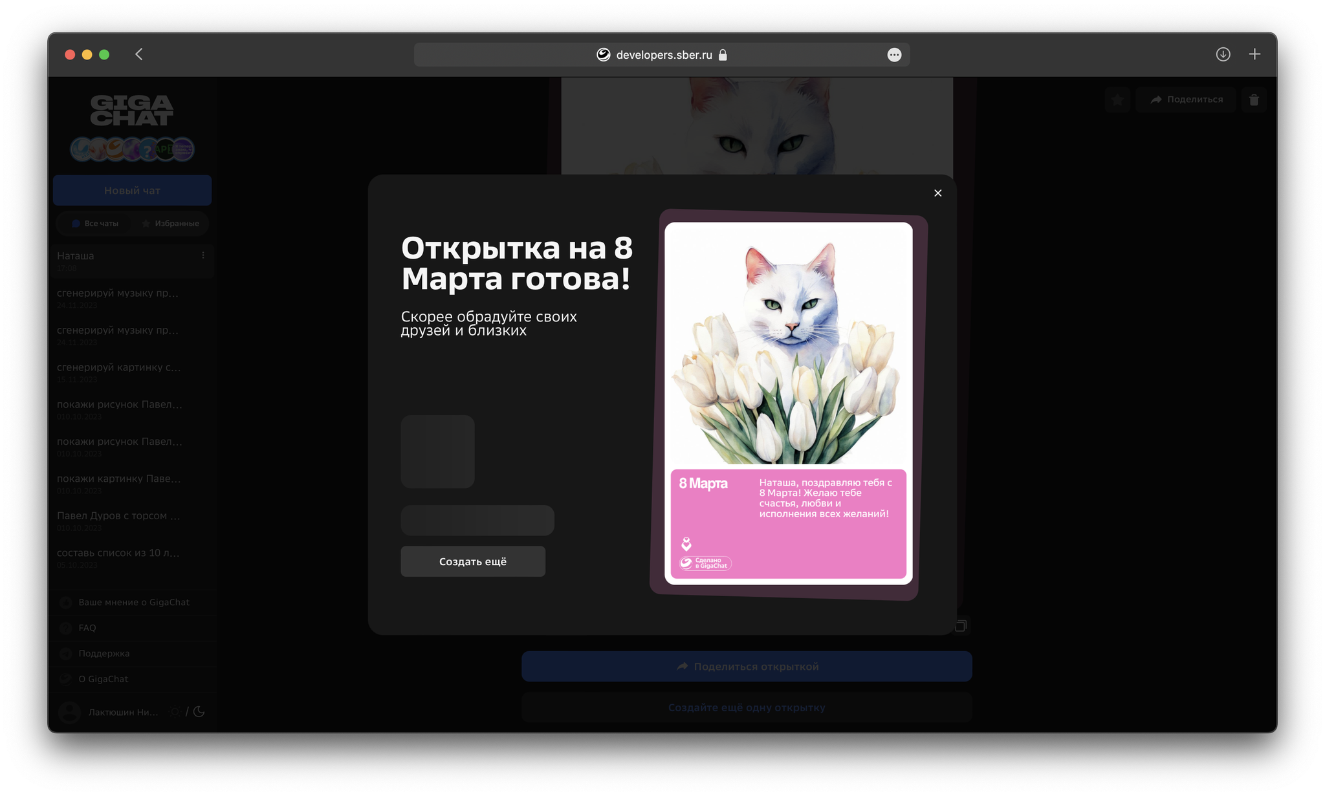This screenshot has width=1325, height=796.
Task: Click "Поделиться открыткой" behind the dialog
Action: coord(747,667)
